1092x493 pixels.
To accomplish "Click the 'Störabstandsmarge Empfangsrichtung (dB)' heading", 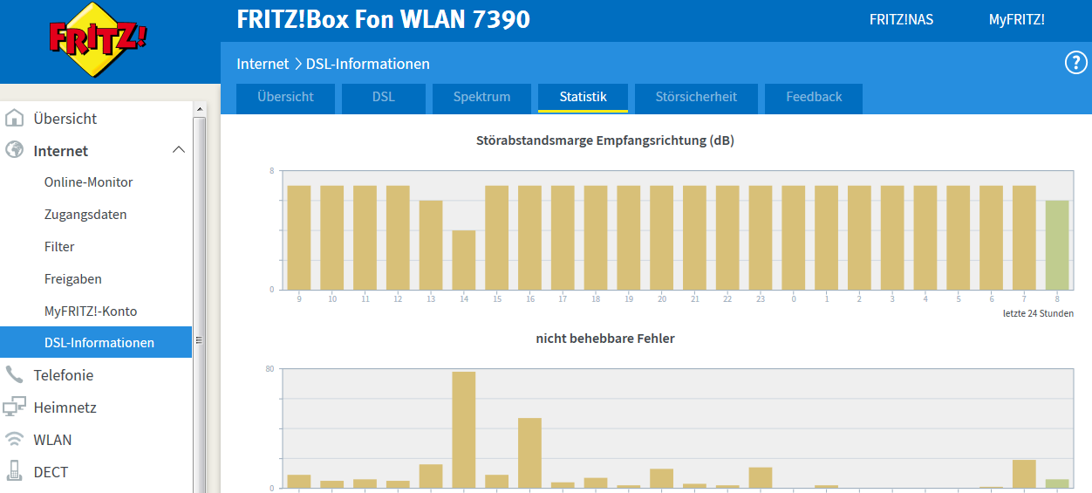I will (605, 140).
